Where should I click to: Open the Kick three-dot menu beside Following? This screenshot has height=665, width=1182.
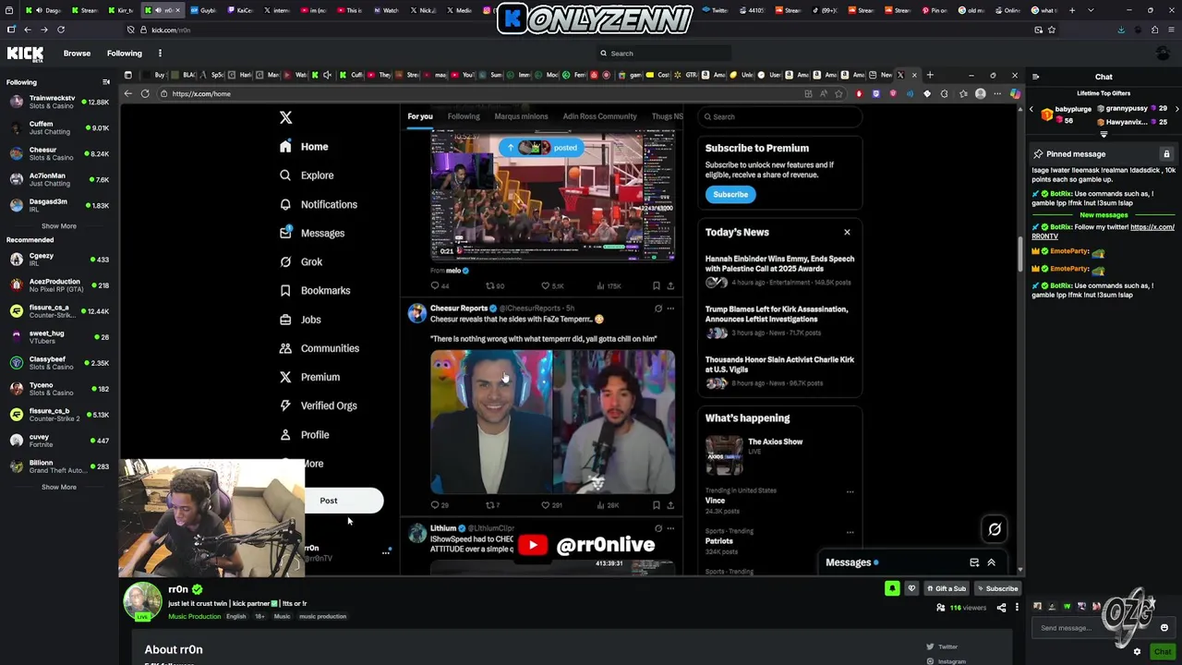click(x=160, y=54)
